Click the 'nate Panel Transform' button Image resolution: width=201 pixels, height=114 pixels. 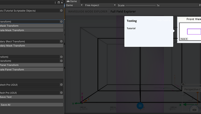point(32,70)
